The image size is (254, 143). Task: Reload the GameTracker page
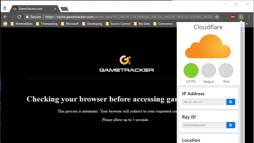(19, 17)
